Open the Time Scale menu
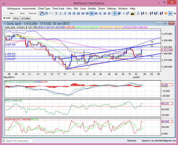Image resolution: width=178 pixels, height=145 pixels. tap(58, 9)
